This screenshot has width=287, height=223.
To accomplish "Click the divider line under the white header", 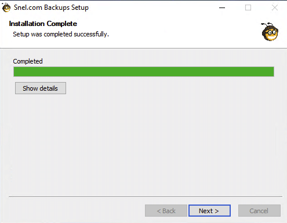I will (x=143, y=48).
